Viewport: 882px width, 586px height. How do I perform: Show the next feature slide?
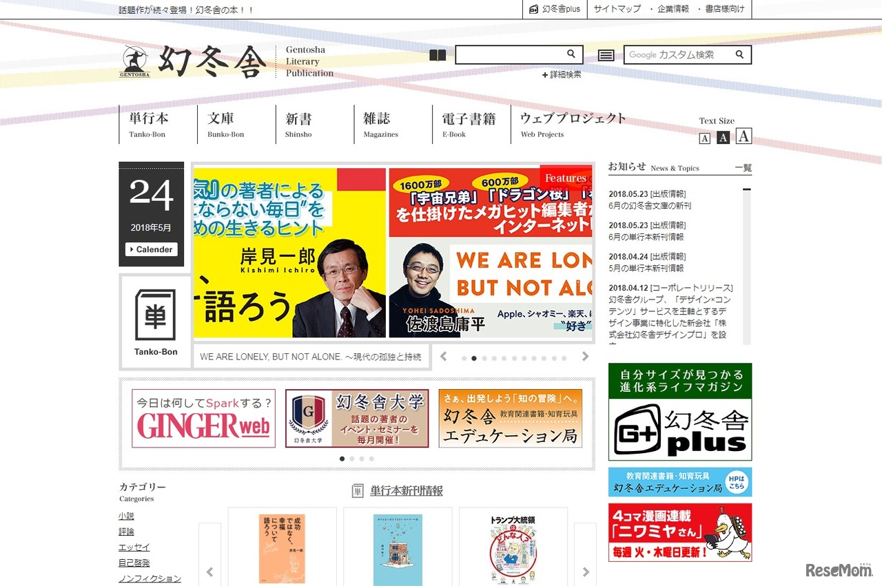(x=586, y=357)
